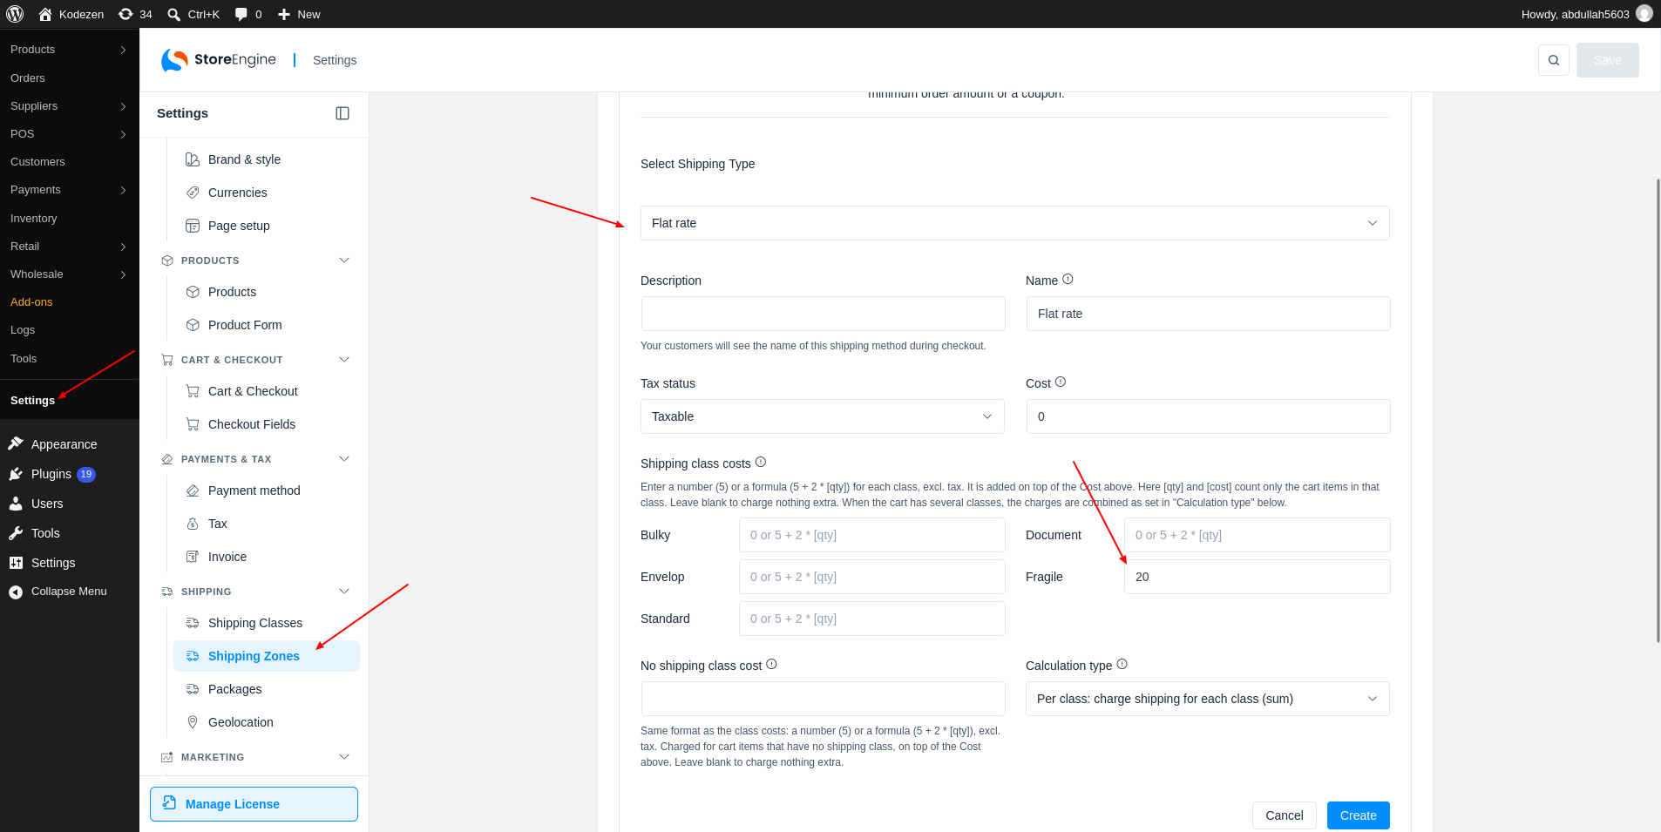Open the Calculation type dropdown
The width and height of the screenshot is (1661, 832).
tap(1207, 699)
